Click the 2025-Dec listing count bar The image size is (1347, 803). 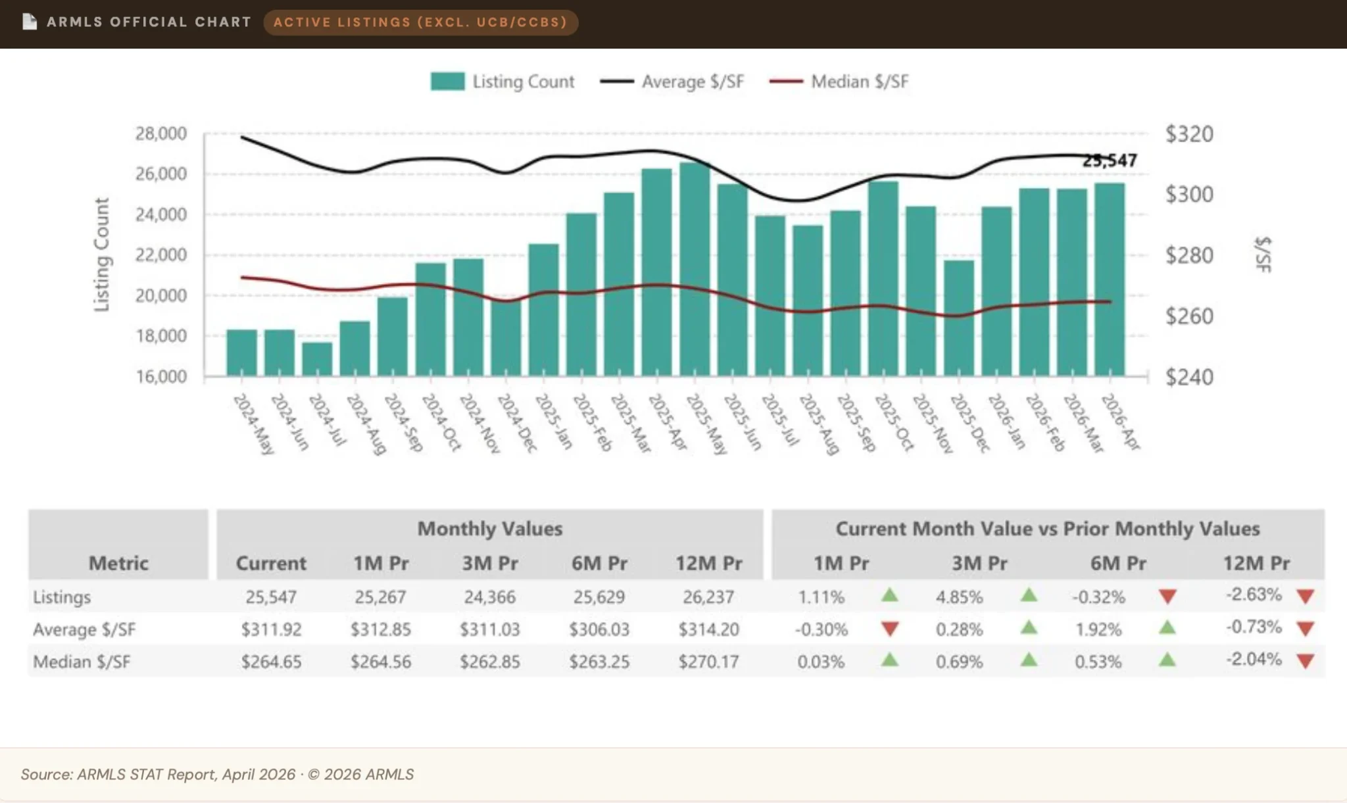[x=959, y=318]
